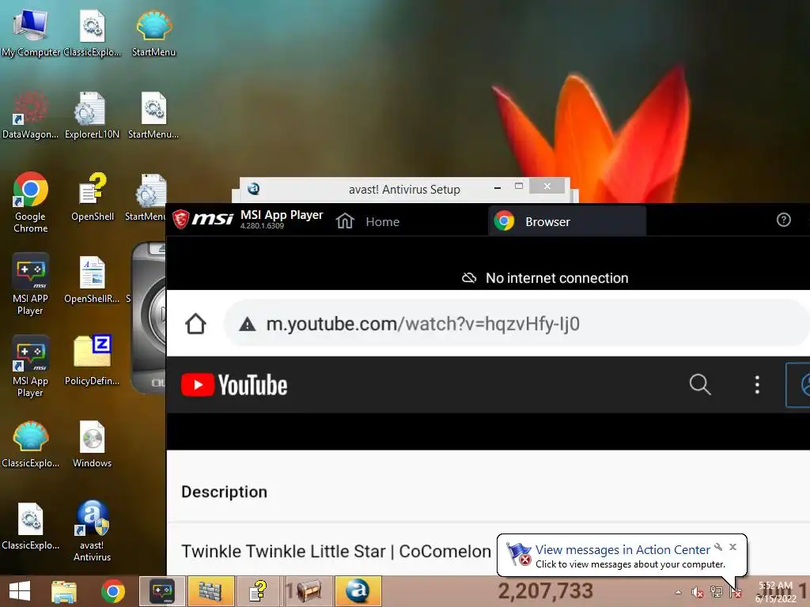Click the Windows Start button
This screenshot has width=810, height=607.
(20, 591)
